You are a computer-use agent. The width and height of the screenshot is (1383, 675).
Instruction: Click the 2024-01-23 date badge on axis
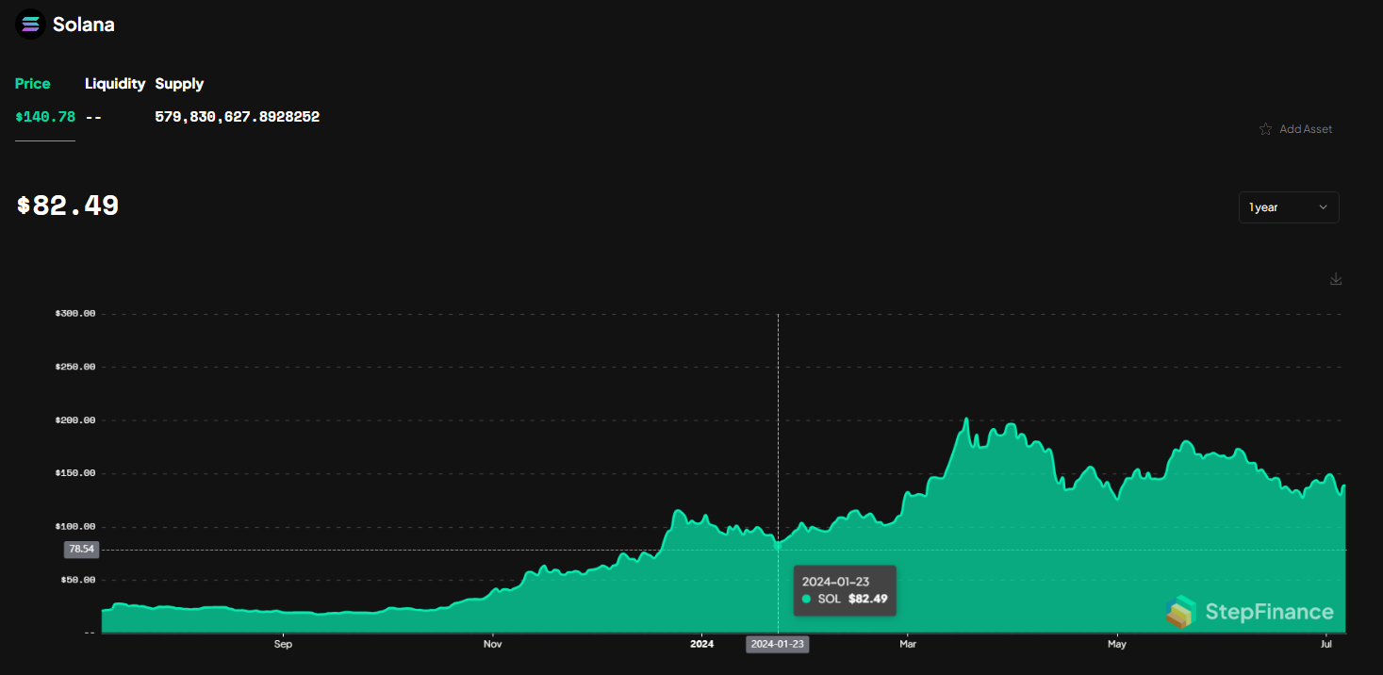[x=777, y=644]
